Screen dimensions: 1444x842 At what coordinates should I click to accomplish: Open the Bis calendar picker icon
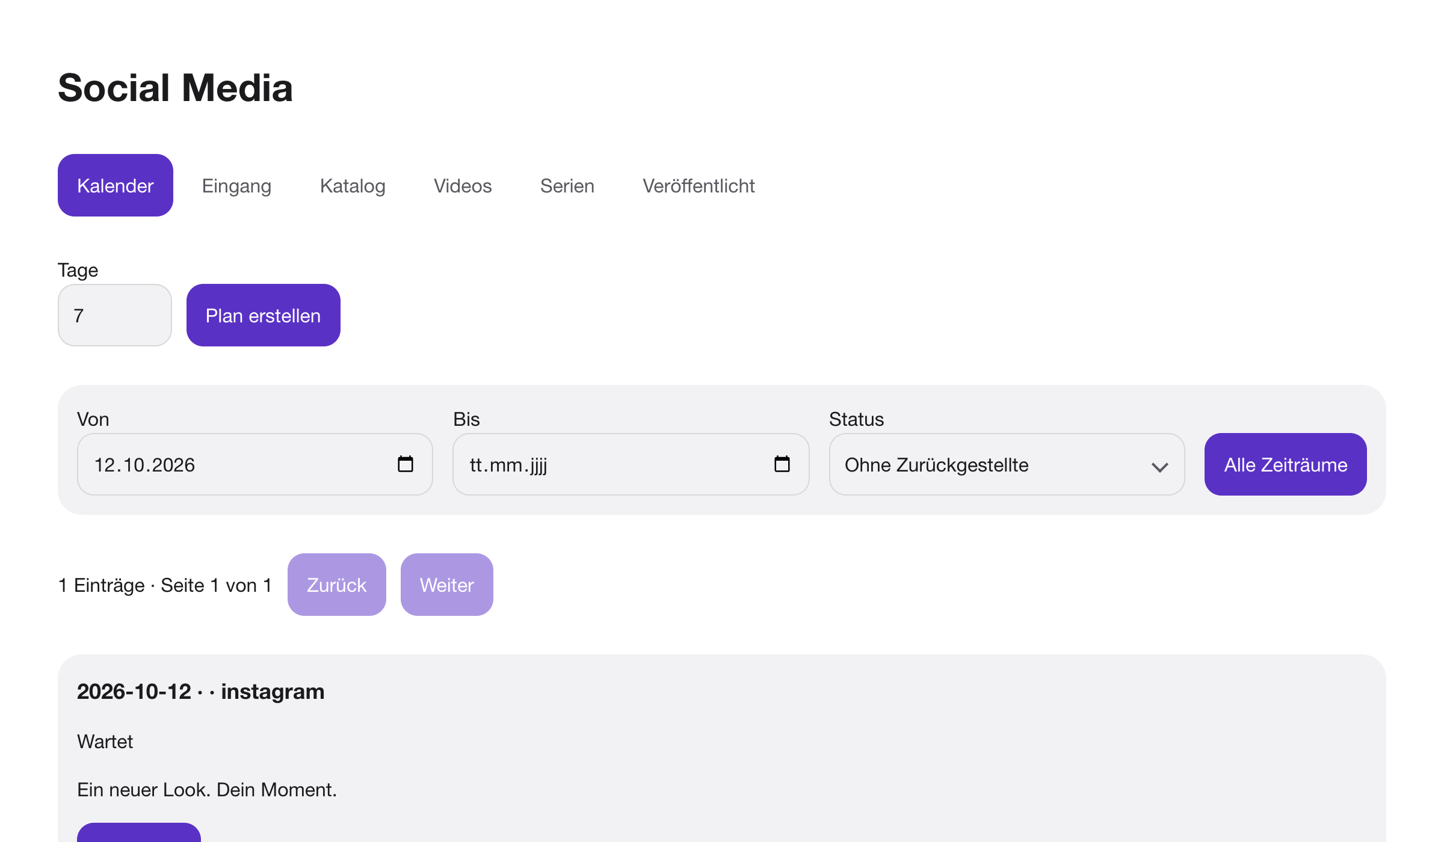coord(782,464)
